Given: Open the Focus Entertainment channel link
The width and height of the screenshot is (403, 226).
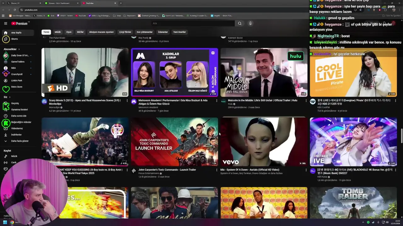Looking at the screenshot, I should (149, 173).
